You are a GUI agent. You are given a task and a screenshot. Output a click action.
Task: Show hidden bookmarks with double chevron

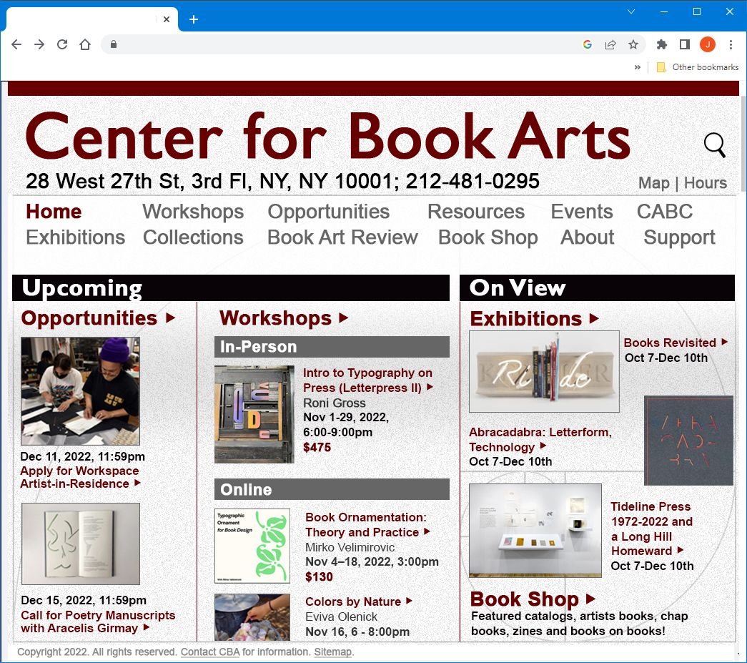[x=638, y=67]
